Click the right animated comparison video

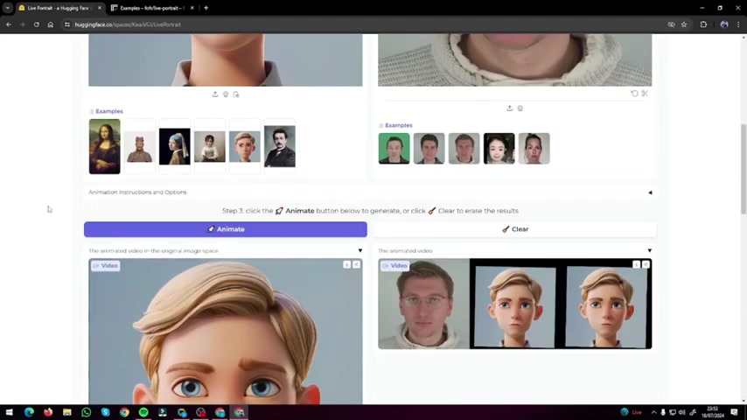click(515, 304)
